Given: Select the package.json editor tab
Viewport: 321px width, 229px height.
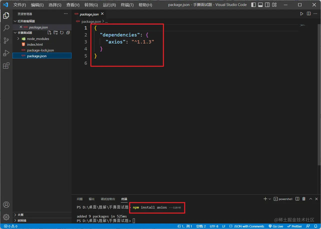Looking at the screenshot, I should pos(89,14).
